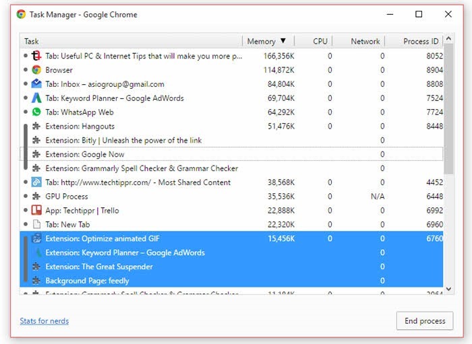Maximize the Task Manager window
This screenshot has width=472, height=344.
[x=419, y=14]
